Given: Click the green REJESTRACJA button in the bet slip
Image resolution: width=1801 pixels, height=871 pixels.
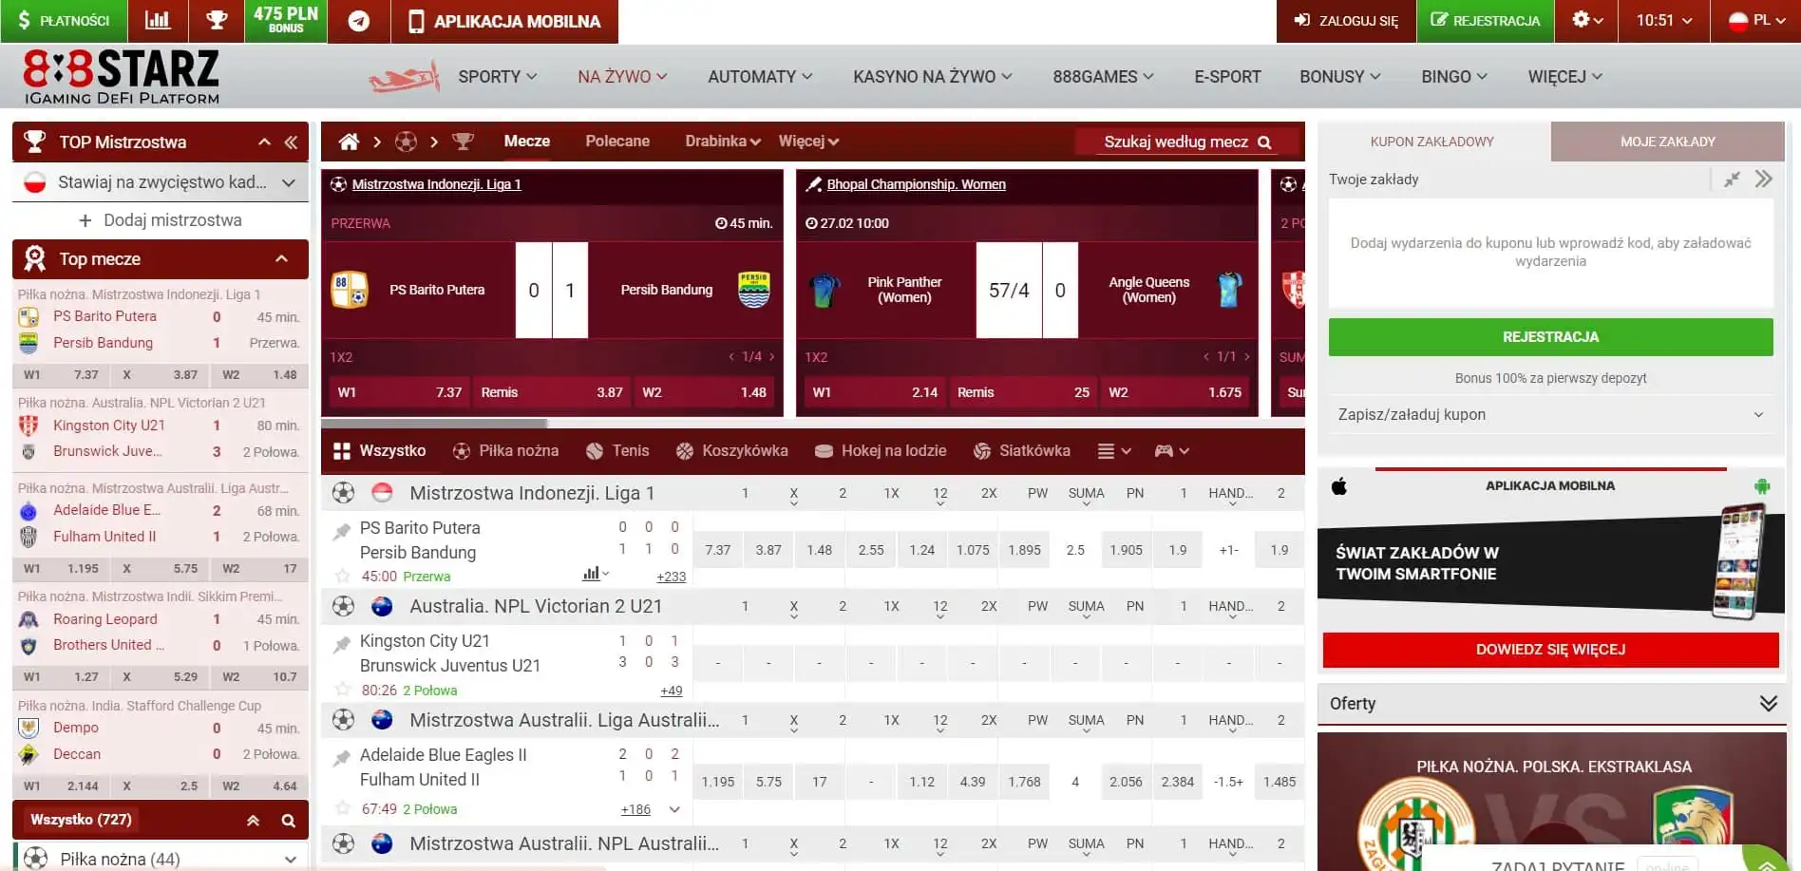Looking at the screenshot, I should 1550,337.
